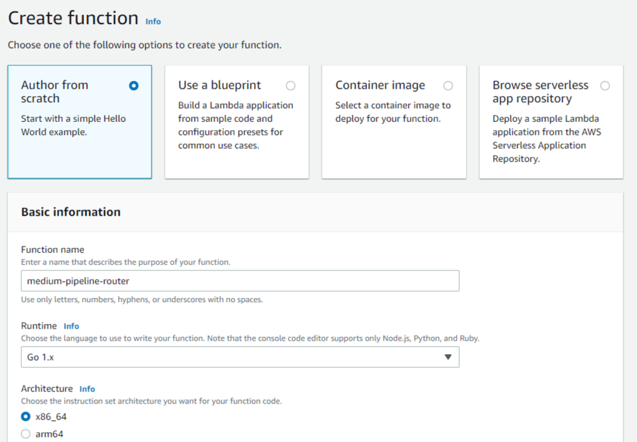The image size is (637, 442).
Task: Click the 'Use only letters, numbers' hint text
Action: pos(142,299)
